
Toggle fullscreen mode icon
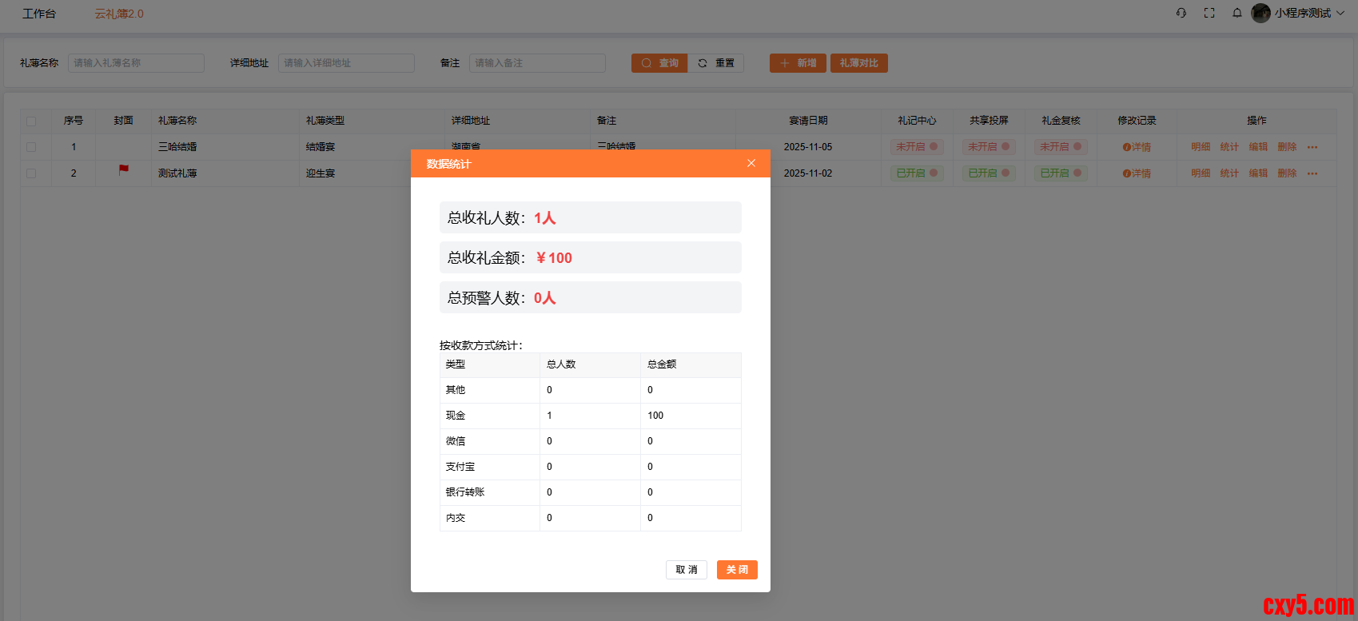[x=1209, y=13]
